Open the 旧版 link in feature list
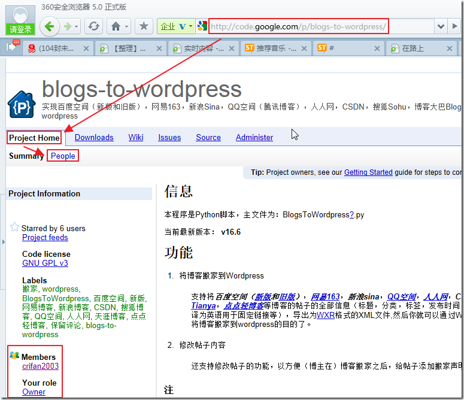 click(x=287, y=296)
